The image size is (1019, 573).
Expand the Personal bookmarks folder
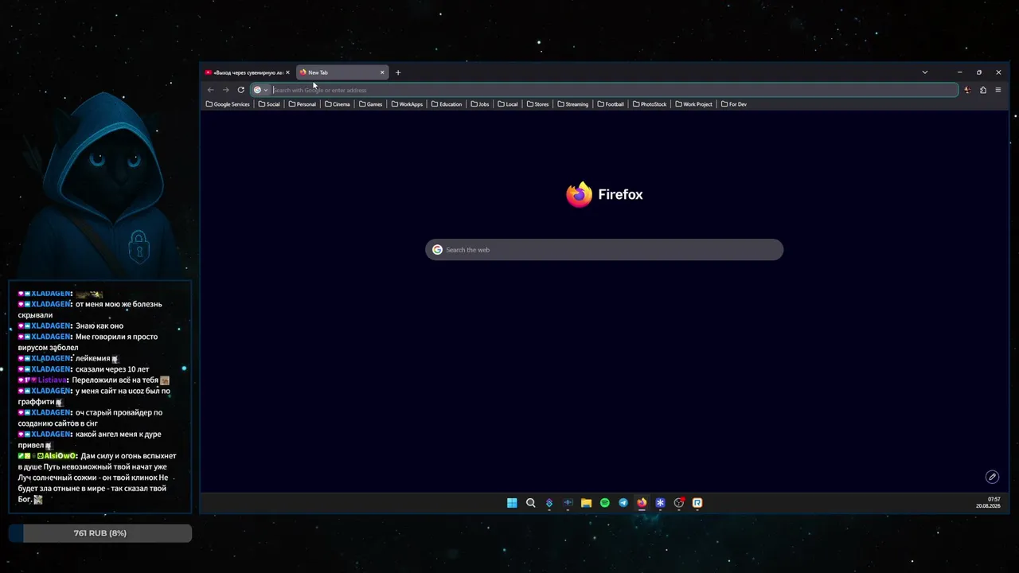point(303,104)
